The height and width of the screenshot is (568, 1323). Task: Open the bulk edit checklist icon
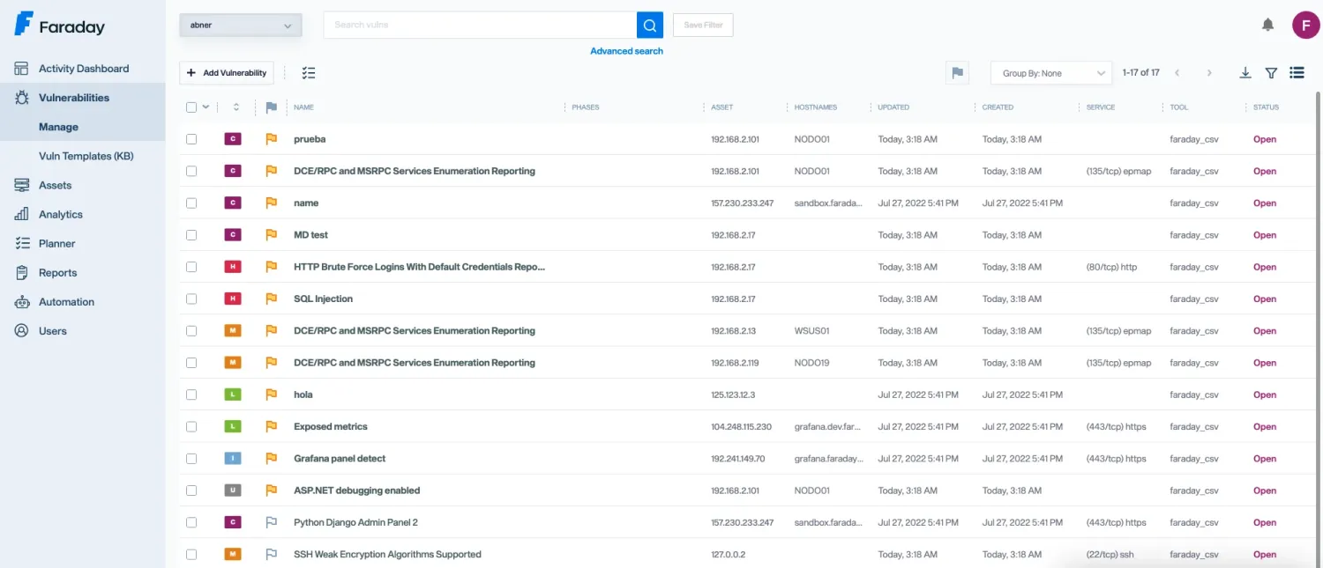pos(308,73)
